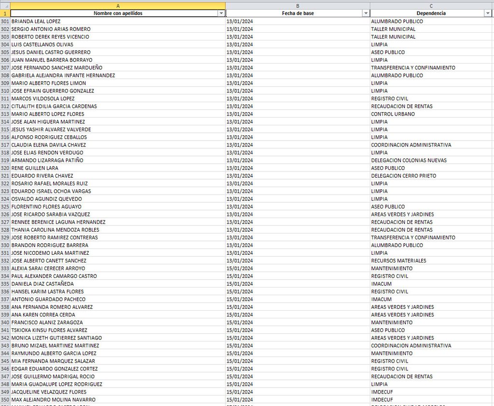Click the 'RECURSOS MATERIALES' cell
The image size is (494, 406).
431,261
